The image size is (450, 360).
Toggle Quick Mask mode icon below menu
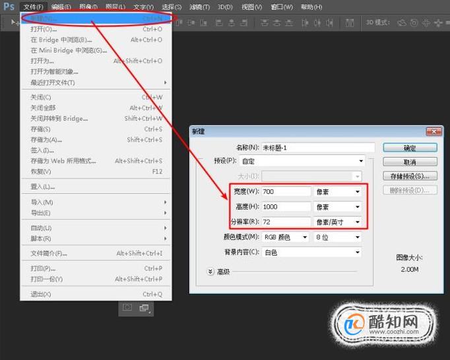[127, 307]
